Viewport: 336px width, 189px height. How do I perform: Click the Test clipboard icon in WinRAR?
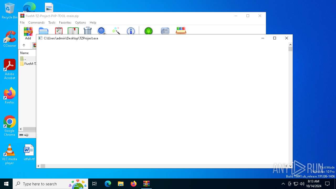(59, 31)
